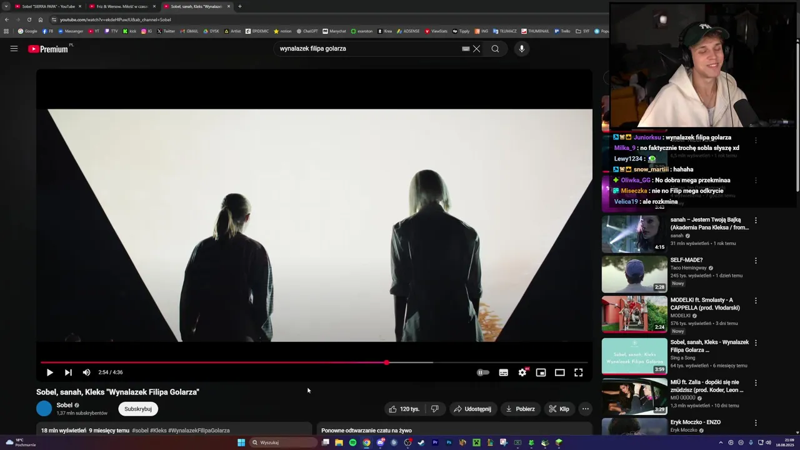Click the search magnifier button

coord(495,49)
